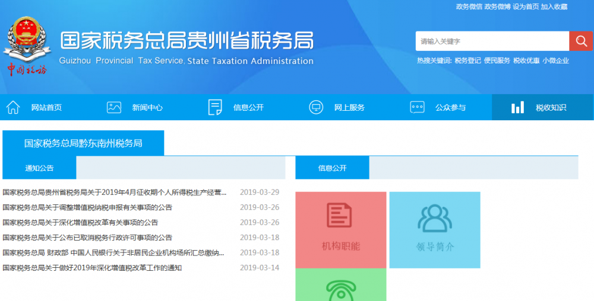
Task: Click the people icon on 领导简介 tile
Action: click(x=435, y=218)
